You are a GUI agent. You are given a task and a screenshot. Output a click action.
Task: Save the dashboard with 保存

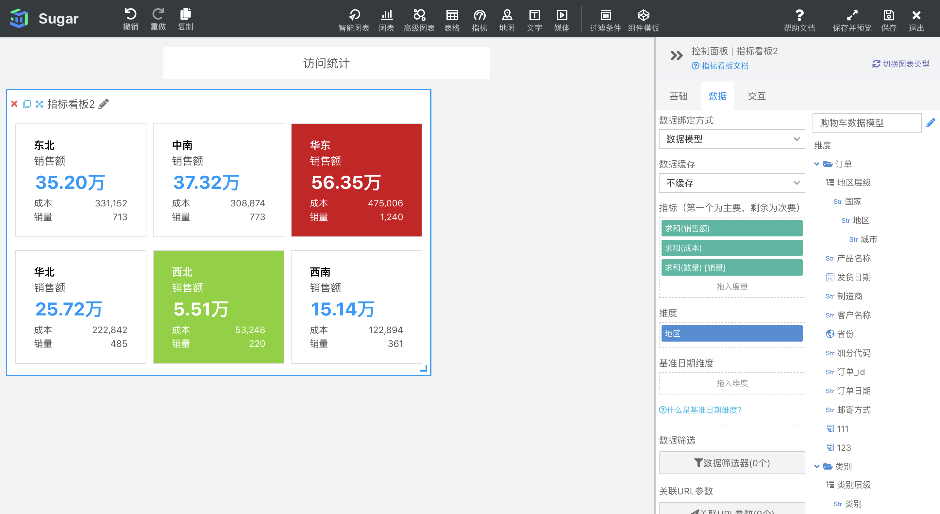pos(889,21)
